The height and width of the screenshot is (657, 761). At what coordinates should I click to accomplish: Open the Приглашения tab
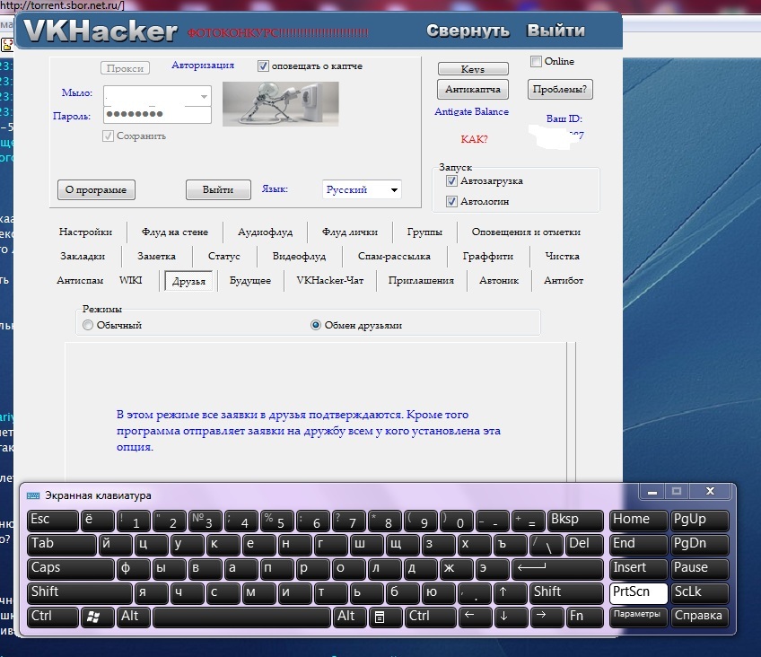click(x=421, y=280)
